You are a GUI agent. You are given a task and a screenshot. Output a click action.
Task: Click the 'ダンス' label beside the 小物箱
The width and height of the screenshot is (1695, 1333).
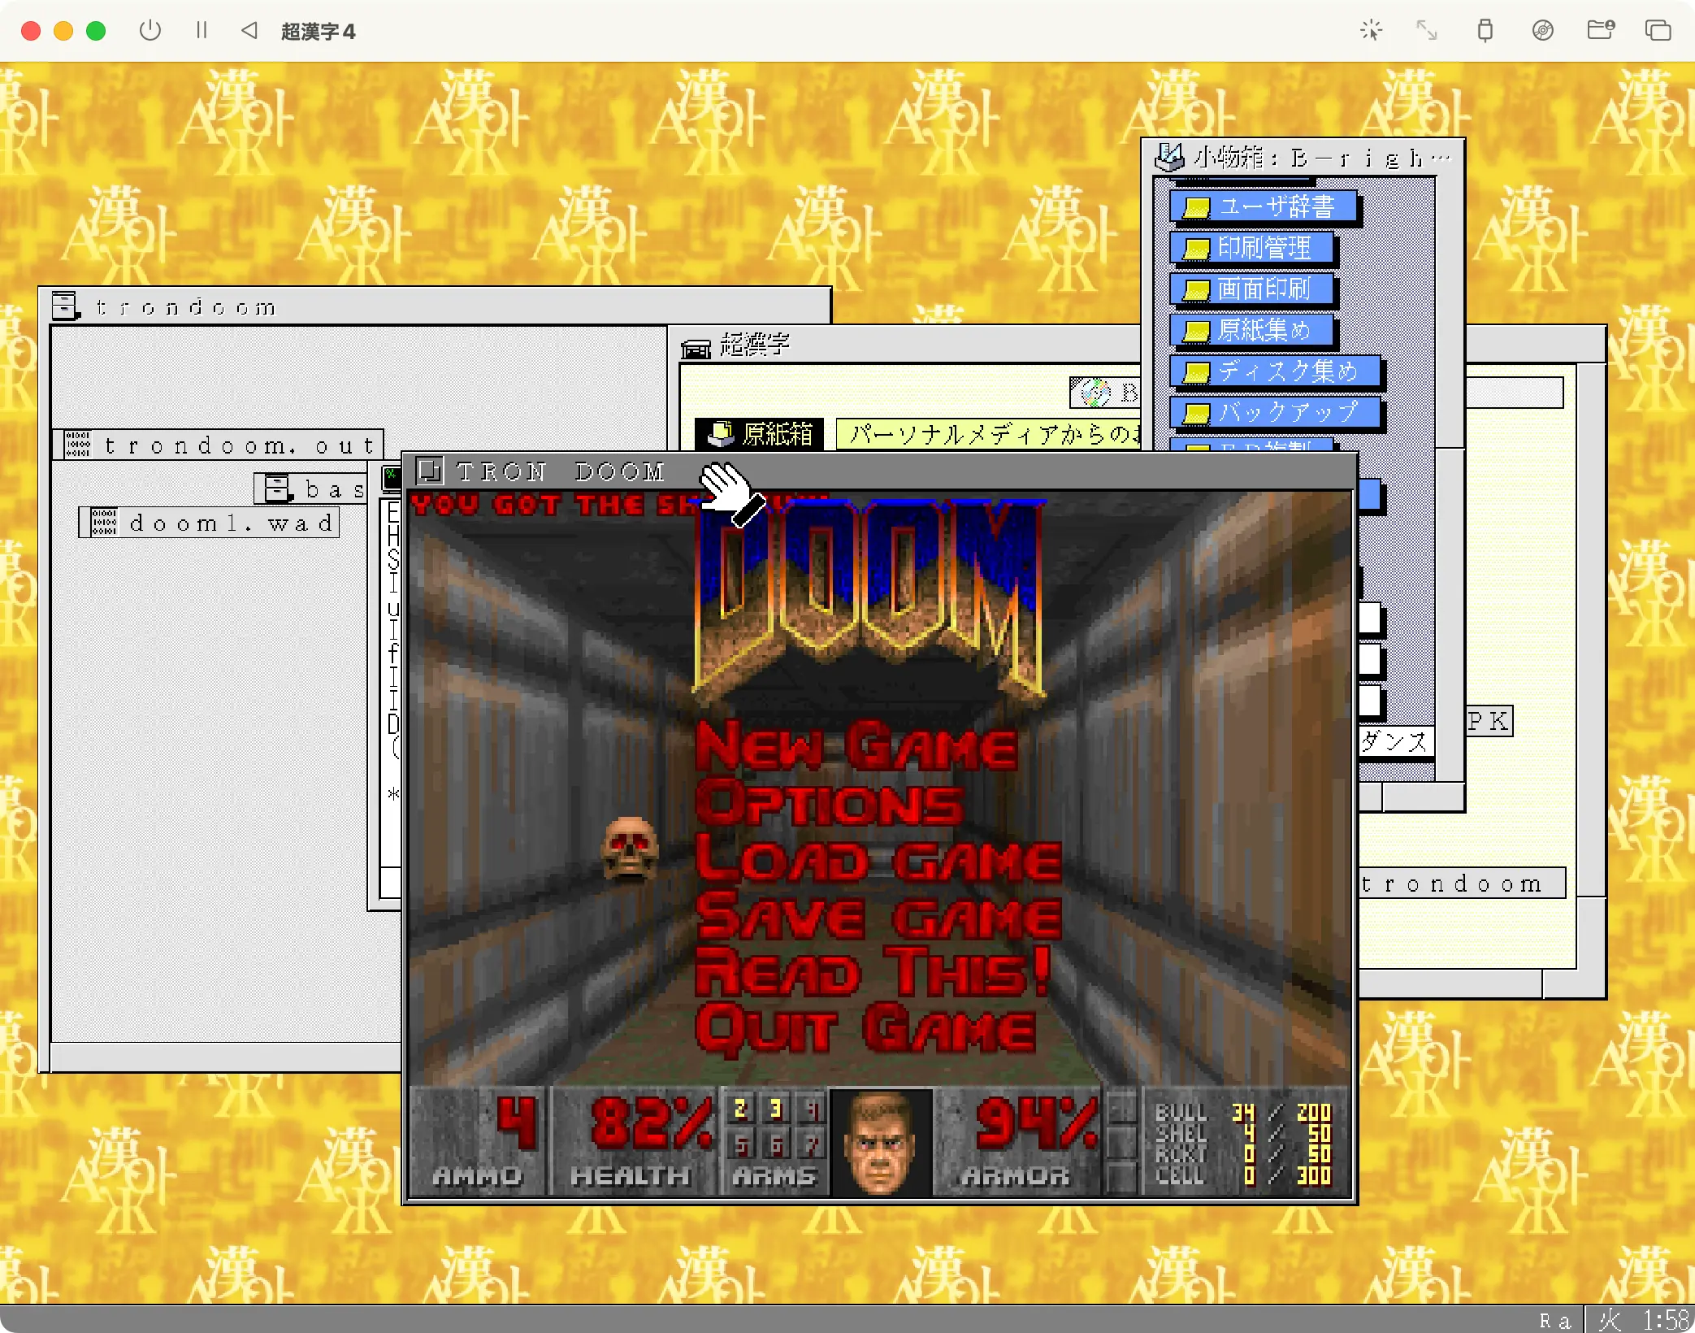(1395, 741)
